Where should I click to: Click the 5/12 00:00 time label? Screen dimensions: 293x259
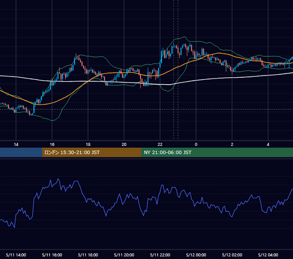tap(196, 255)
